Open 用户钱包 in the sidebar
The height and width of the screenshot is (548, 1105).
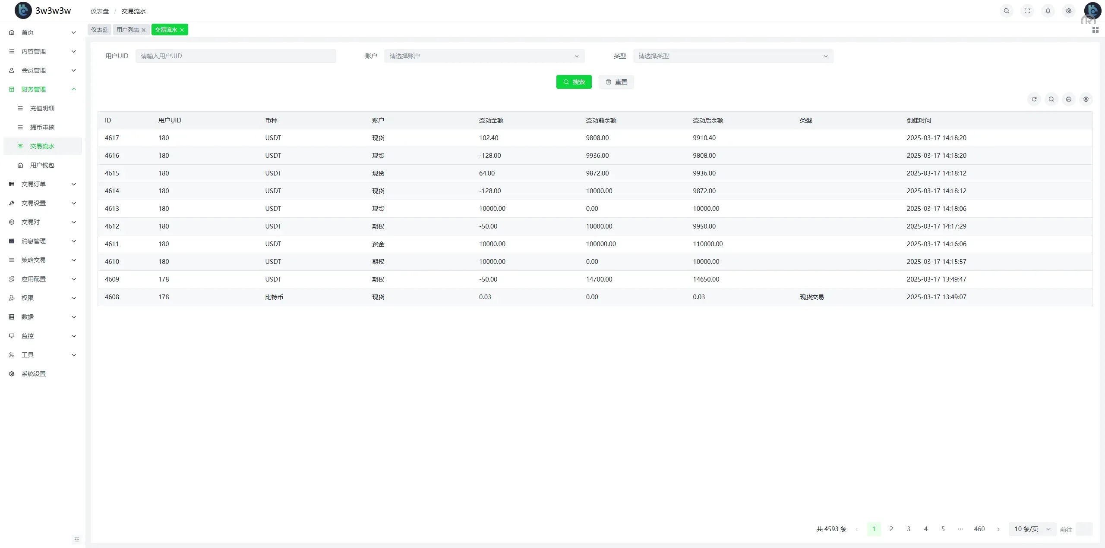pos(42,165)
